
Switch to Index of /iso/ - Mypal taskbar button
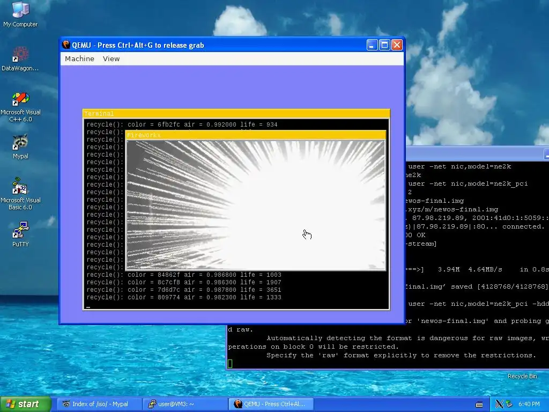(x=100, y=404)
